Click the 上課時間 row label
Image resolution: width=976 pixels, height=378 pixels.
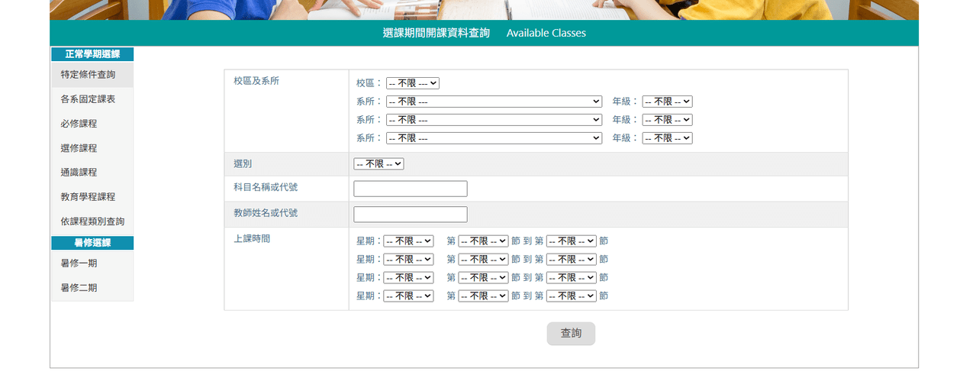pos(252,238)
